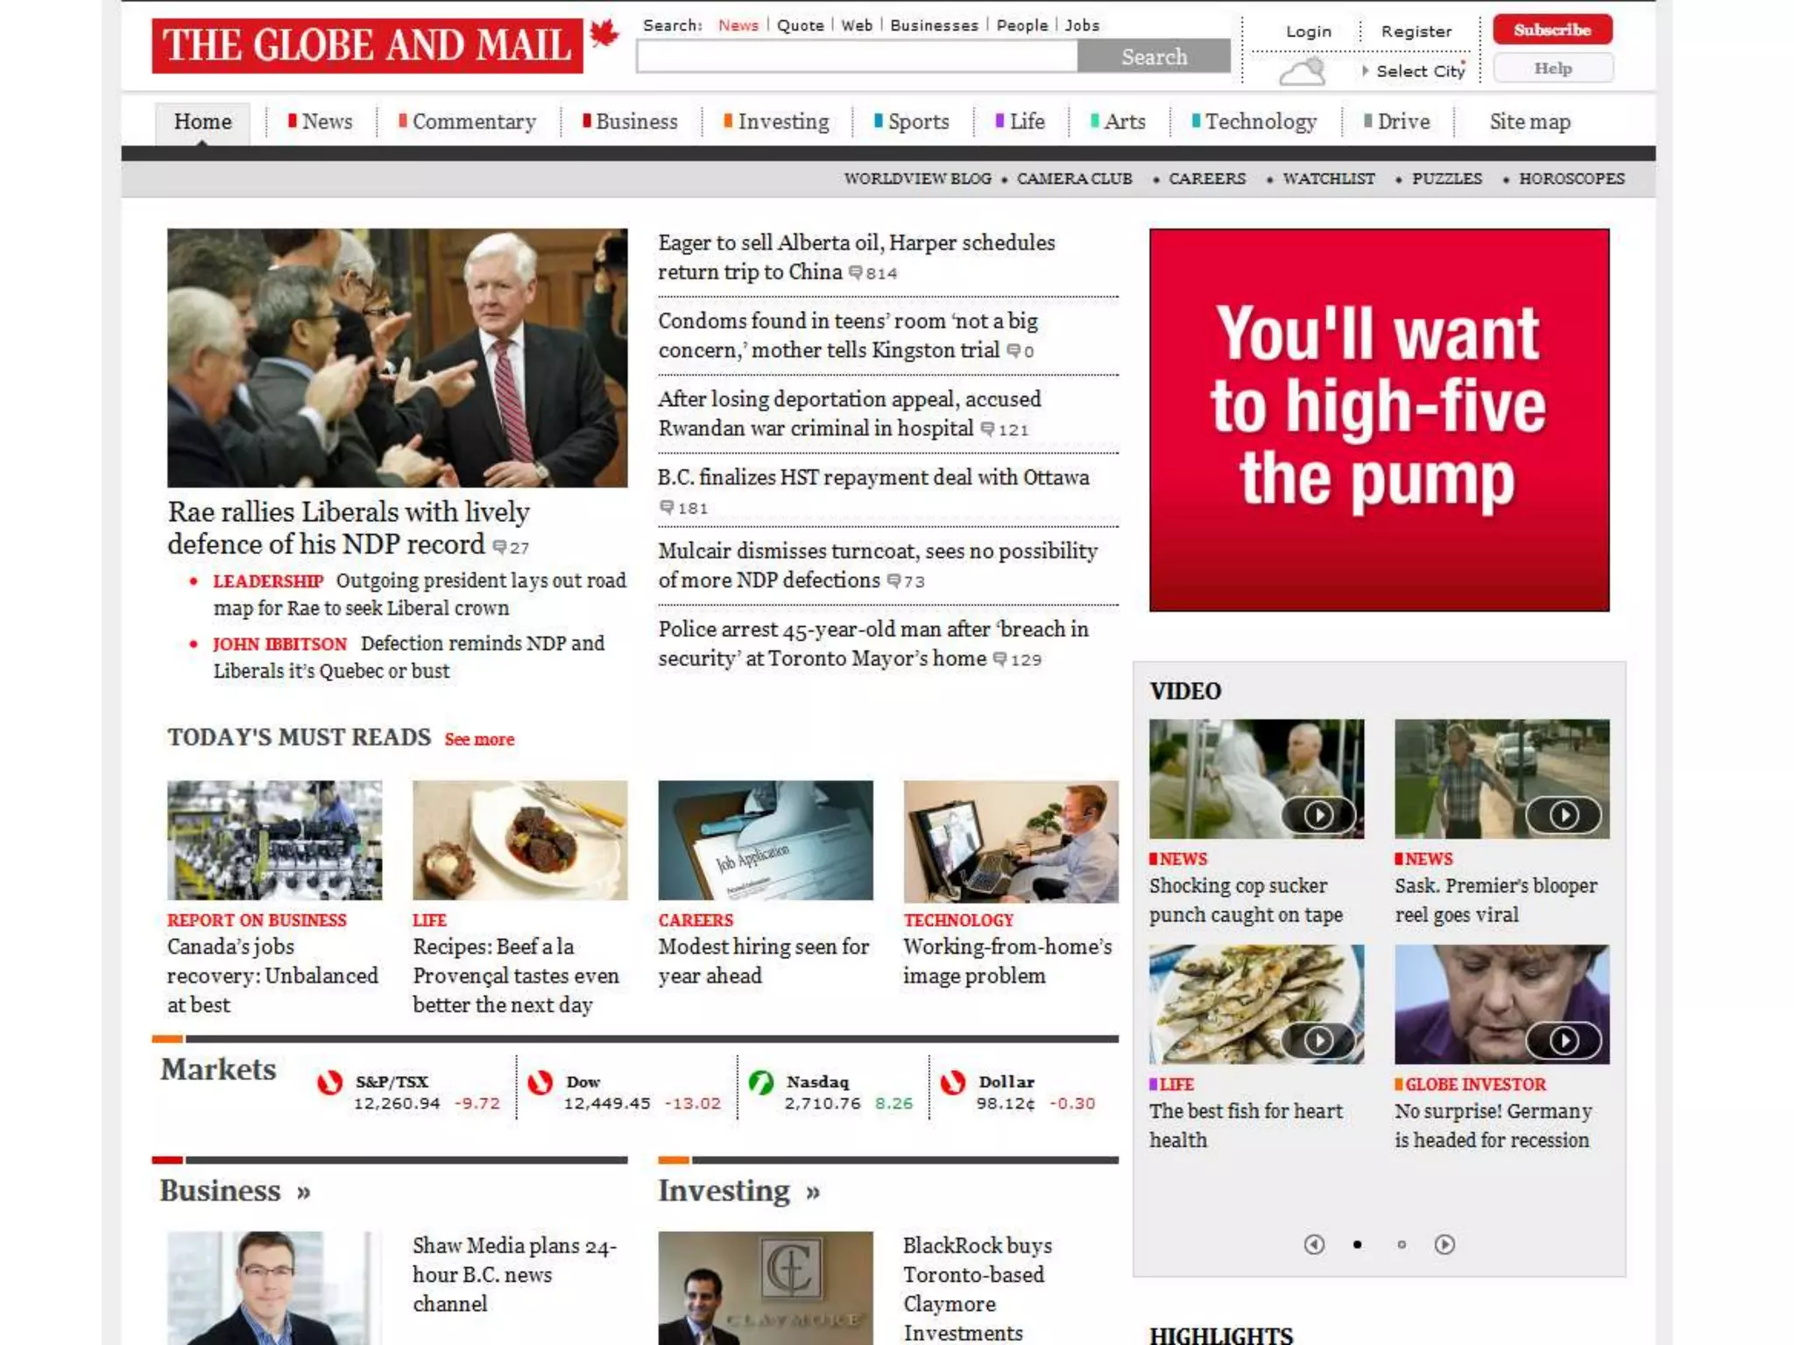Click the Nasdaq market up indicator
Screen dimensions: 1794x1345
coord(760,1083)
